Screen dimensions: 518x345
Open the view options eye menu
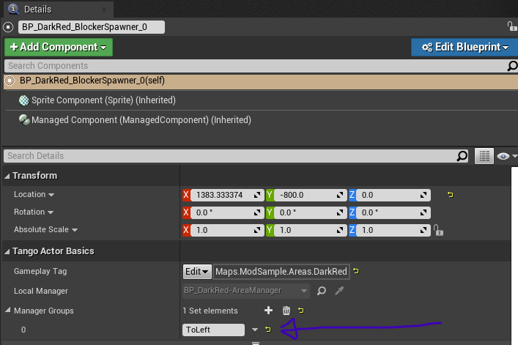coord(506,156)
